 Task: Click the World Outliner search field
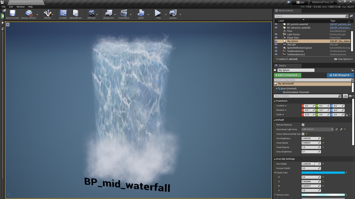click(x=305, y=16)
